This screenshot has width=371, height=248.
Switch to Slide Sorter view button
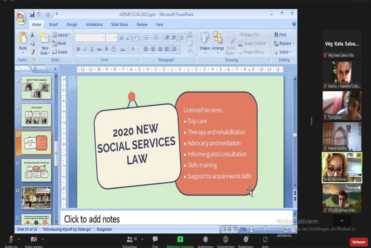229,229
